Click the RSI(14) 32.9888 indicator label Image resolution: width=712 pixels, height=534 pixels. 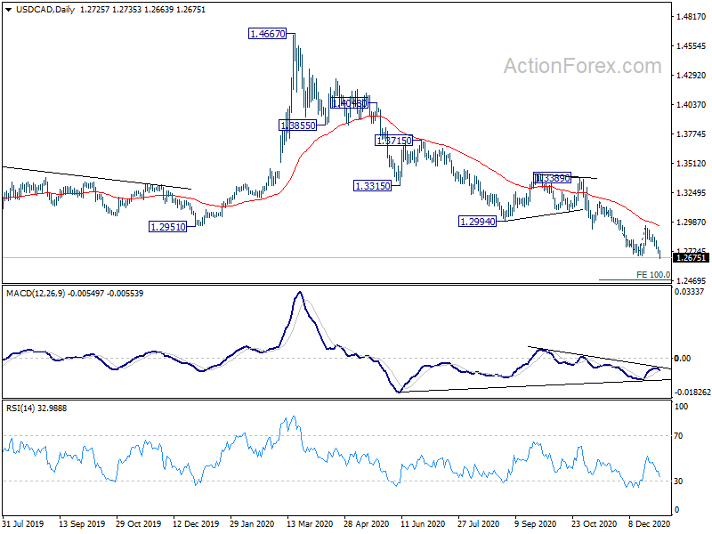(36, 409)
